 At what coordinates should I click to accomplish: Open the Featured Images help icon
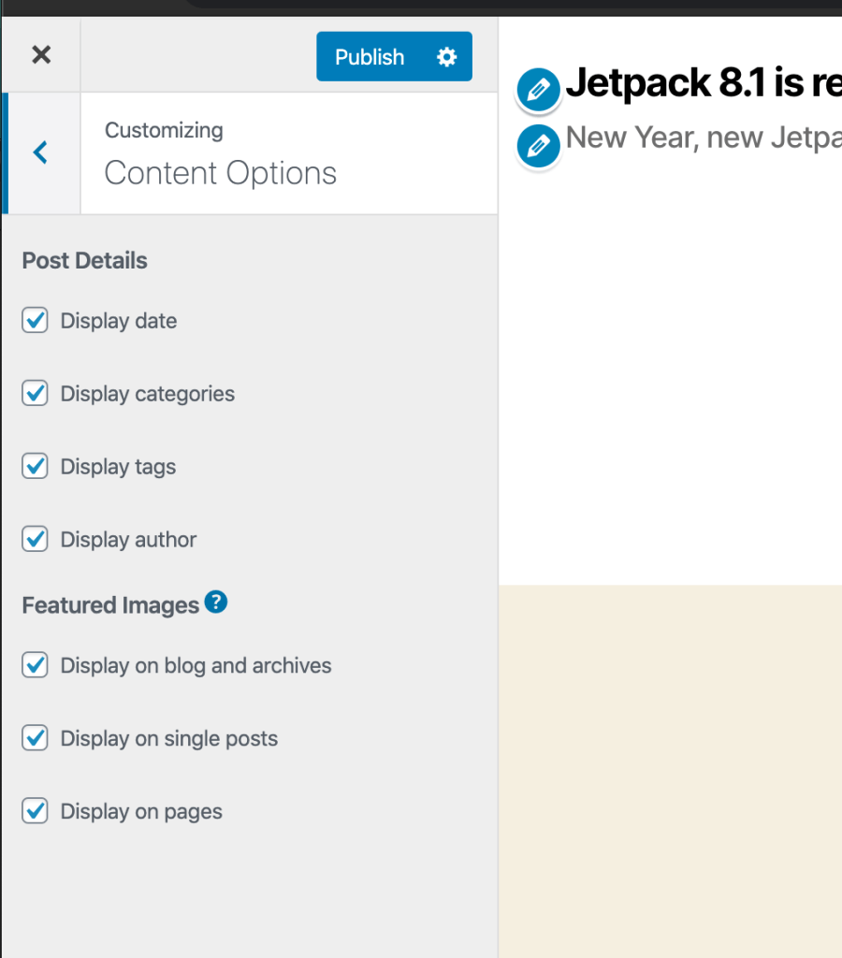tap(216, 602)
